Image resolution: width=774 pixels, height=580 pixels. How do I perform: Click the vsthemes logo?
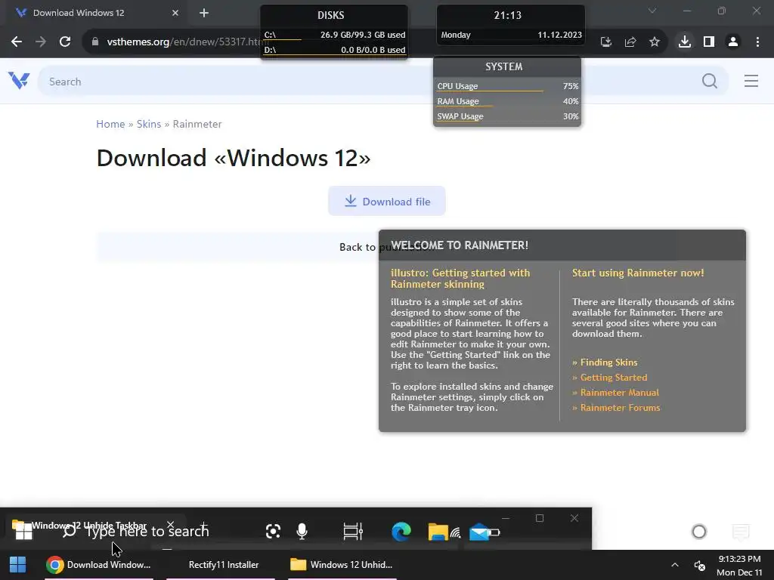coord(19,81)
